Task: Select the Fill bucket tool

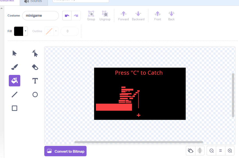Action: [x=15, y=81]
